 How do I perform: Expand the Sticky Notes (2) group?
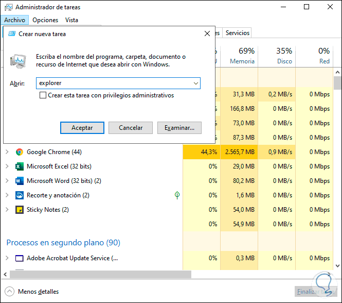7,210
